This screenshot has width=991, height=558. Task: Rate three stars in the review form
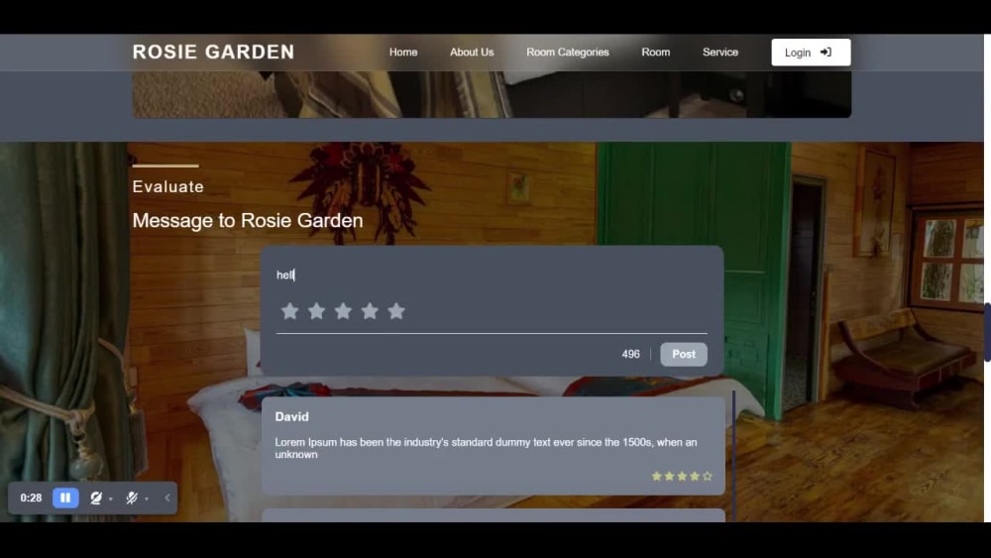[x=343, y=311]
